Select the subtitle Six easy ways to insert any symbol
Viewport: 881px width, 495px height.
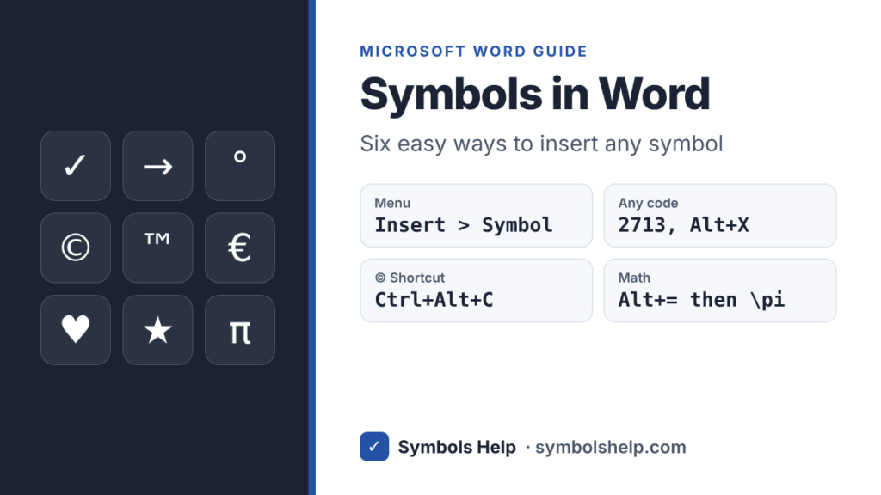click(541, 144)
